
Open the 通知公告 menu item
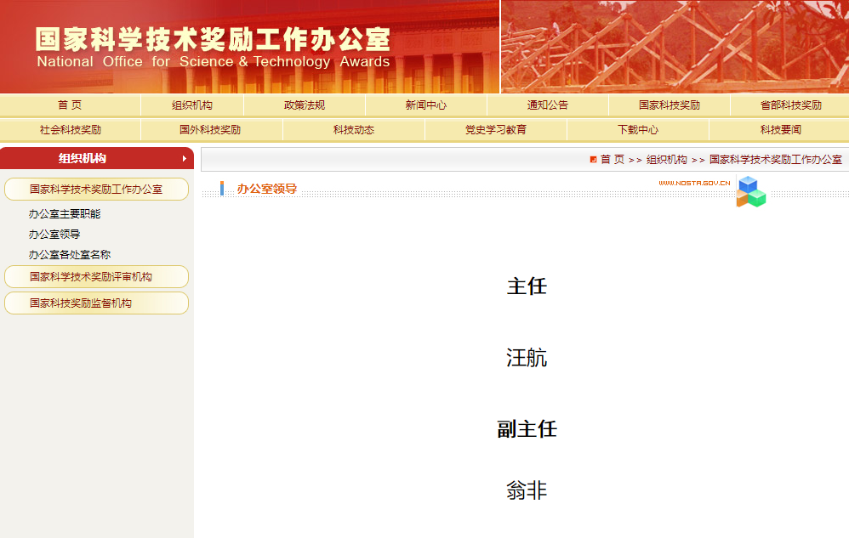point(548,105)
